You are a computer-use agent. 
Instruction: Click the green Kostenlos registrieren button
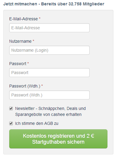pyautogui.click(x=58, y=139)
